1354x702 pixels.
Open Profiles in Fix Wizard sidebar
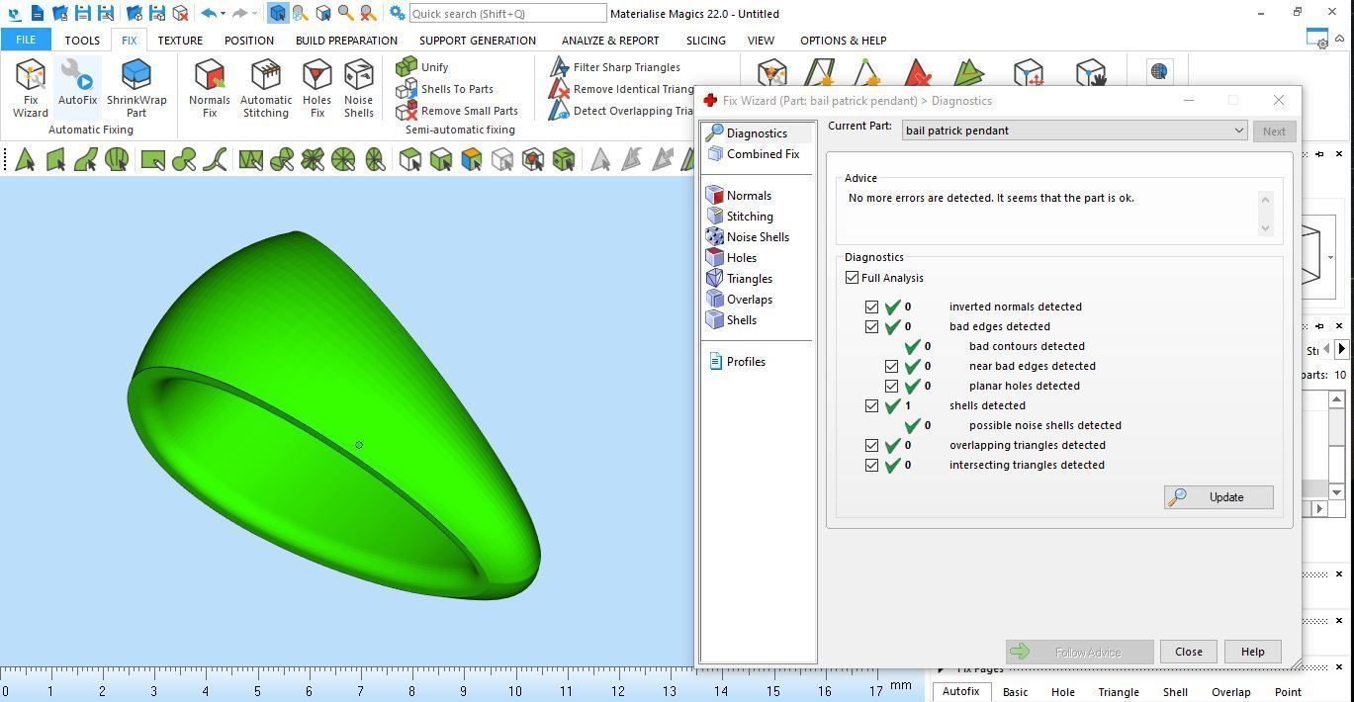point(737,362)
